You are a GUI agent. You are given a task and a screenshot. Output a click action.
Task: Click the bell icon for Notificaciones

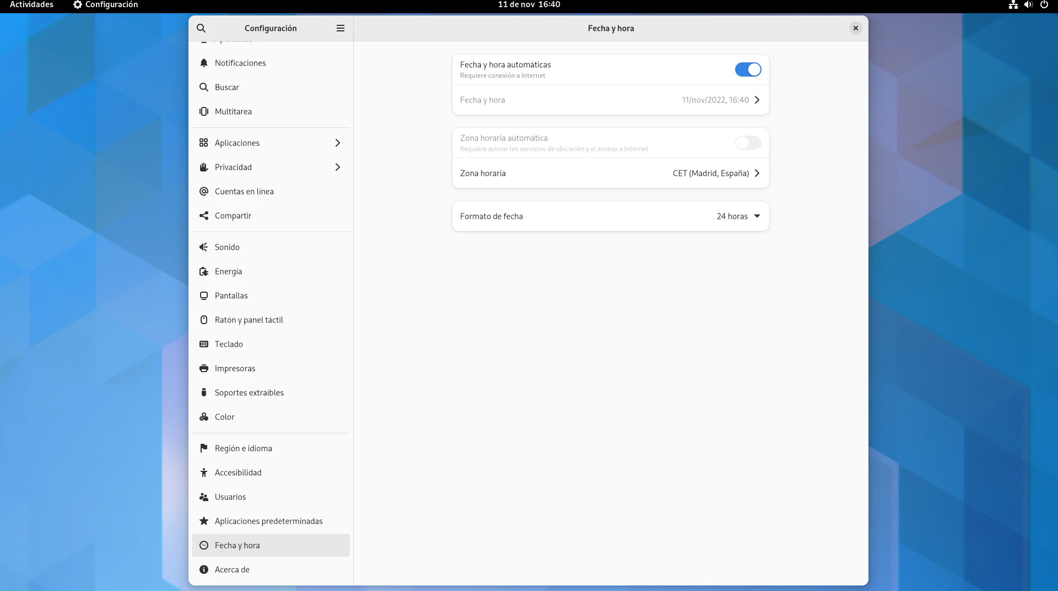[204, 63]
